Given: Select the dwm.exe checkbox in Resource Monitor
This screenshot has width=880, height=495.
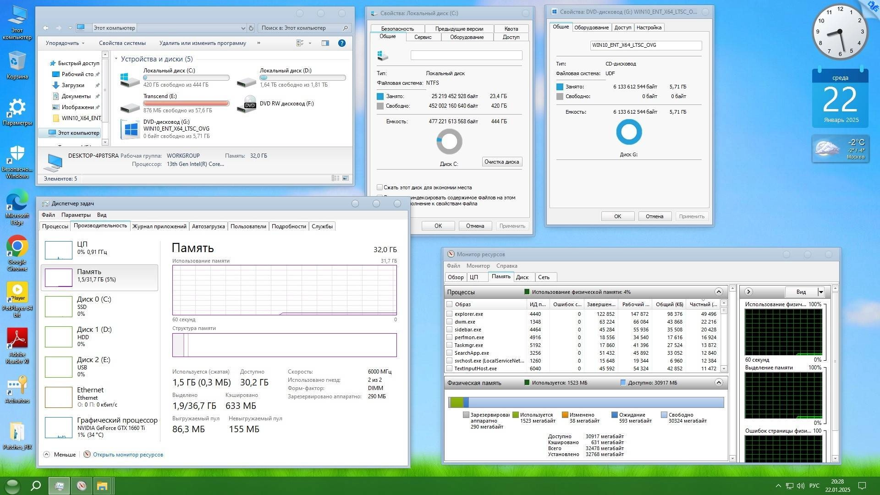Looking at the screenshot, I should [449, 322].
